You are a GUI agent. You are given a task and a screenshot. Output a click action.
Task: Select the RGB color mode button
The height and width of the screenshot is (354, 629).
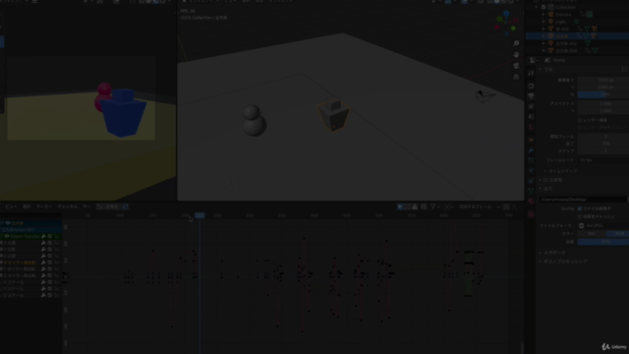pyautogui.click(x=617, y=234)
